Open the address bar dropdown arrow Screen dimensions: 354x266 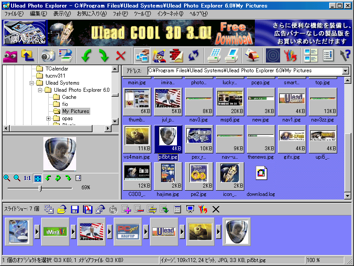click(x=346, y=71)
